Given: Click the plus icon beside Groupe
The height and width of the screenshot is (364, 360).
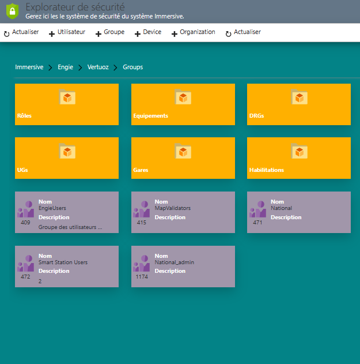Looking at the screenshot, I should (98, 34).
